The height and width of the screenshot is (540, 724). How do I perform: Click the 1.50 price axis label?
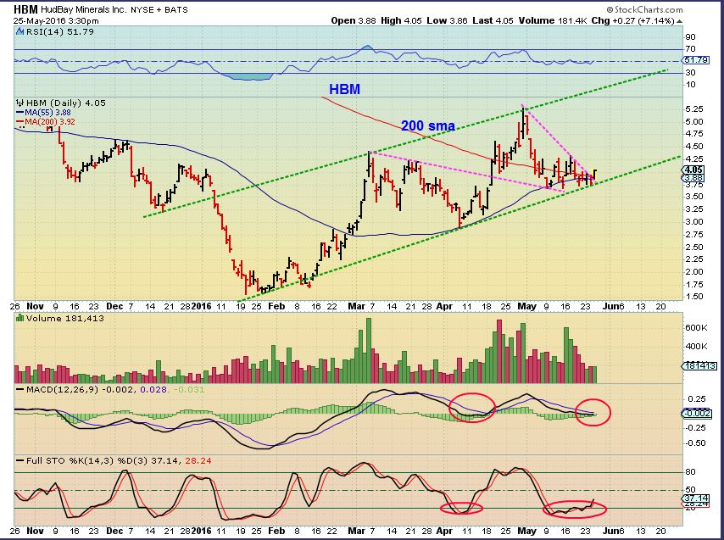(695, 297)
